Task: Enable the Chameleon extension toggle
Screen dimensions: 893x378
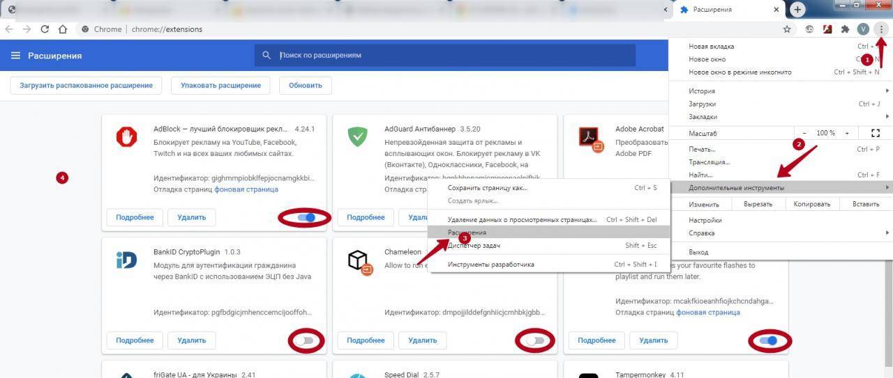Action: (535, 340)
